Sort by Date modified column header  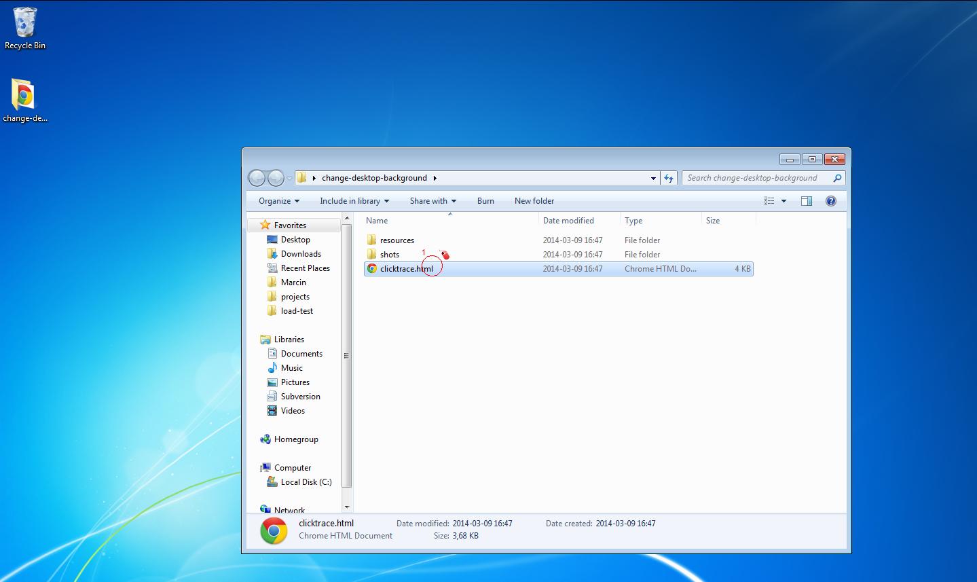pyautogui.click(x=580, y=221)
